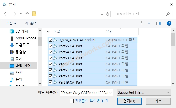Go up one folder level

tap(27, 14)
